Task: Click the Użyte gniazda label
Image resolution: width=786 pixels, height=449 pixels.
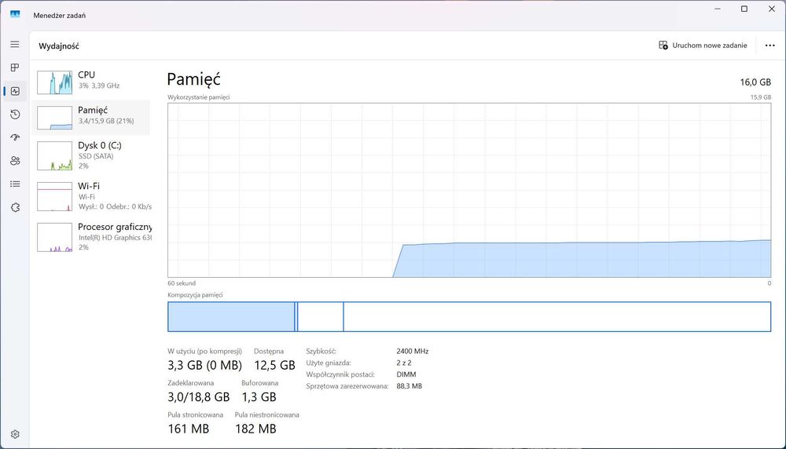Action: [x=329, y=363]
